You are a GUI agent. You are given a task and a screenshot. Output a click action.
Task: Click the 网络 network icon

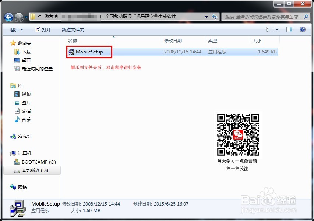pos(13,187)
